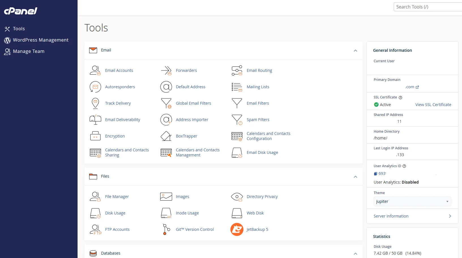Open Spam Filters

click(258, 120)
